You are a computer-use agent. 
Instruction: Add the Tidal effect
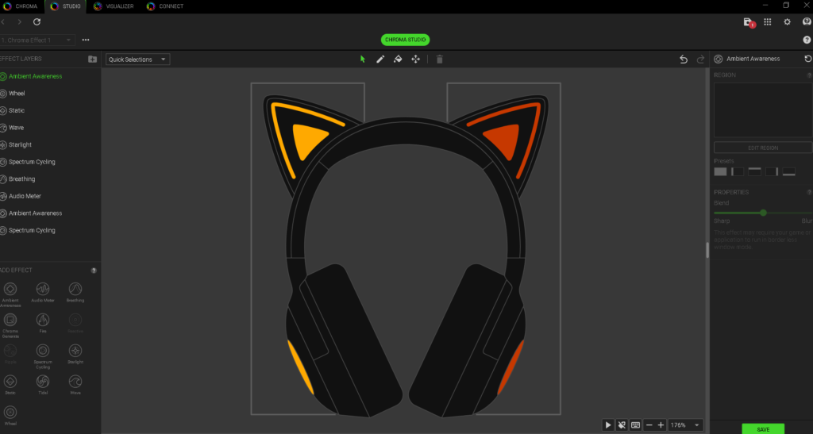(x=43, y=384)
